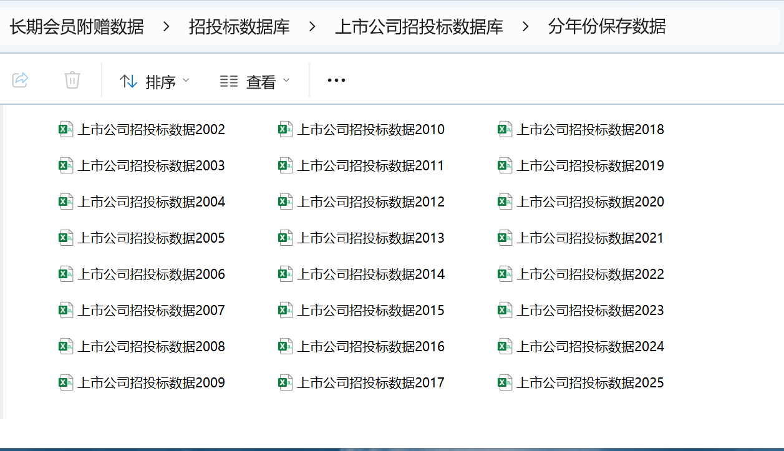Click file name 上市公司招投标数据2023
The width and height of the screenshot is (784, 451).
591,310
